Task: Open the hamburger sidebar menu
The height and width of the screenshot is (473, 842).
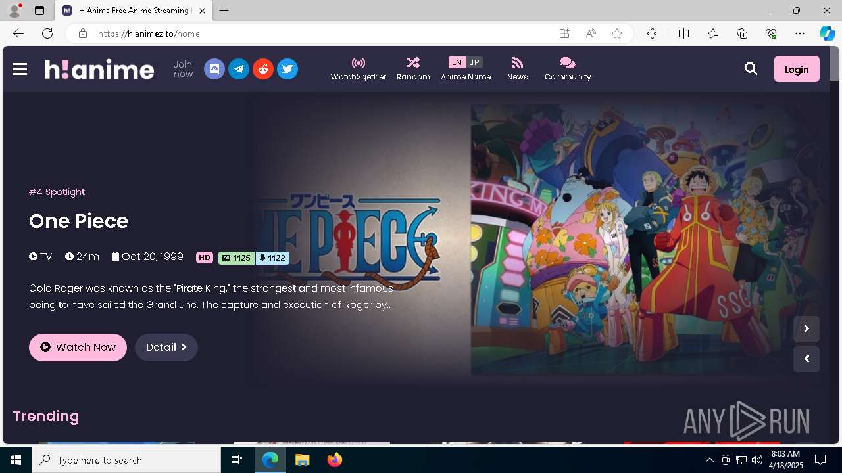Action: pyautogui.click(x=20, y=69)
